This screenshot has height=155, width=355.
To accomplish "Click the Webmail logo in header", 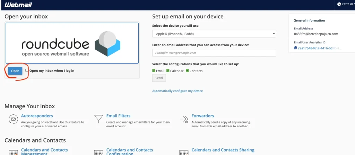I will (x=18, y=5).
